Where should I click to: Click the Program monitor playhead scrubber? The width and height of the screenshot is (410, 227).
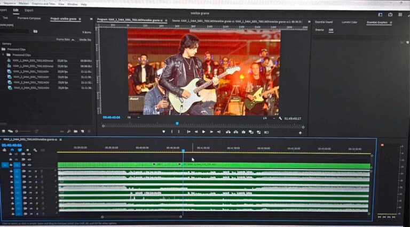pos(177,123)
